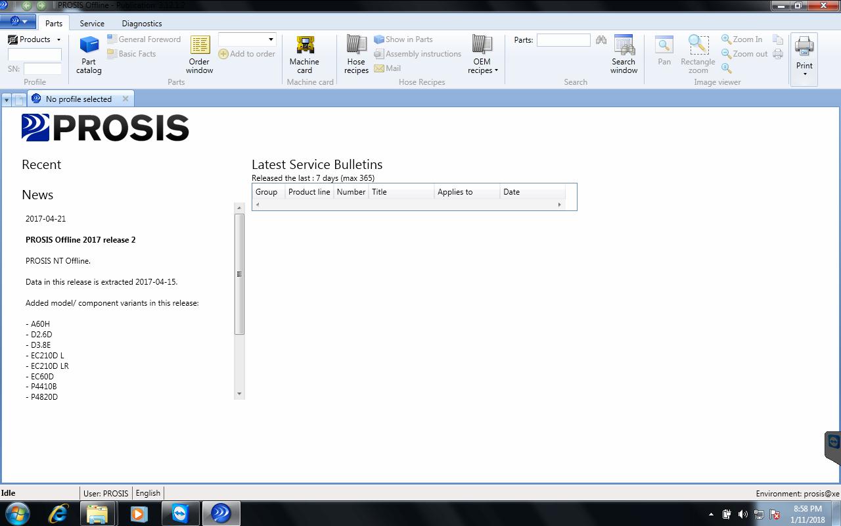Open the Print dropdown button
The height and width of the screenshot is (526, 841).
click(x=804, y=59)
